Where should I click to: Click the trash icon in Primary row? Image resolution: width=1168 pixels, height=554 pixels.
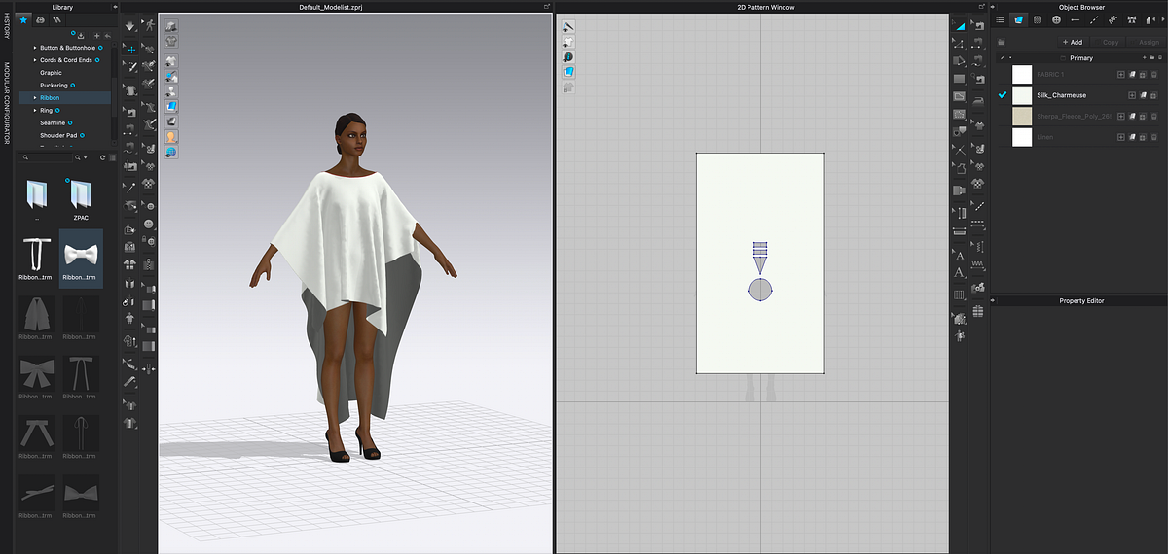point(1160,58)
